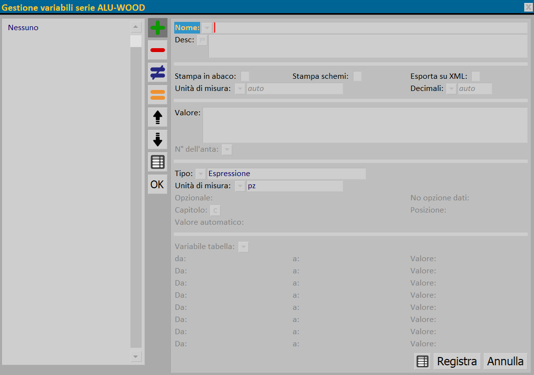Click the Registra button
Viewport: 534px width, 375px height.
[x=457, y=361]
